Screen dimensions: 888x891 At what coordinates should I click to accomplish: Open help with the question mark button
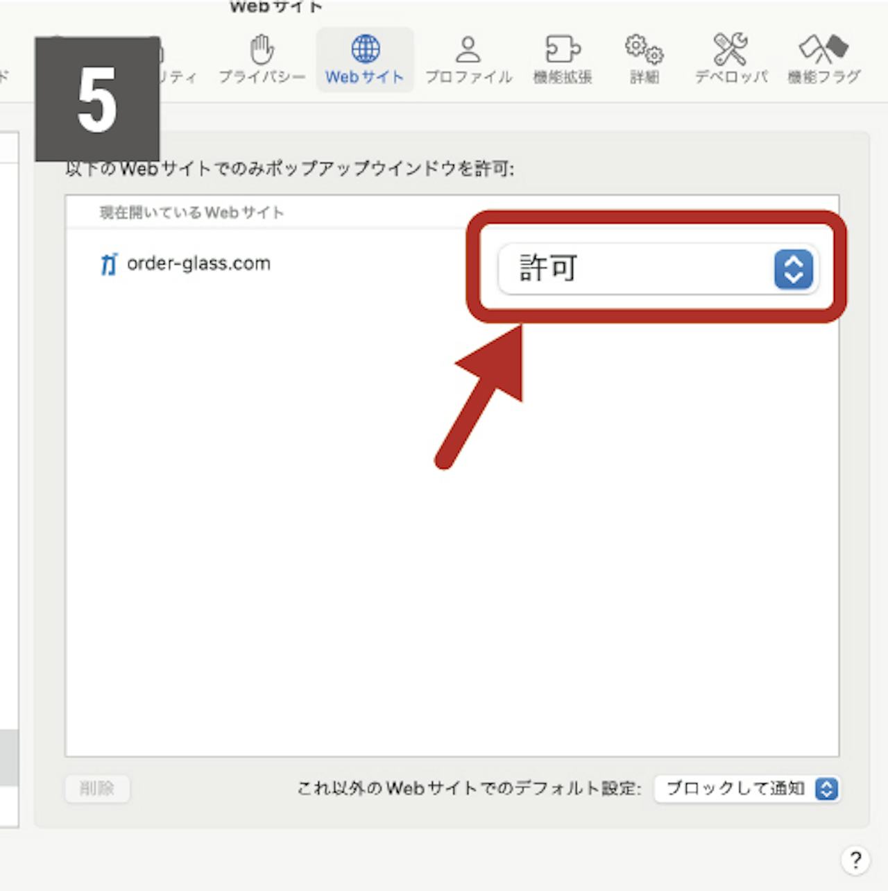tap(855, 860)
